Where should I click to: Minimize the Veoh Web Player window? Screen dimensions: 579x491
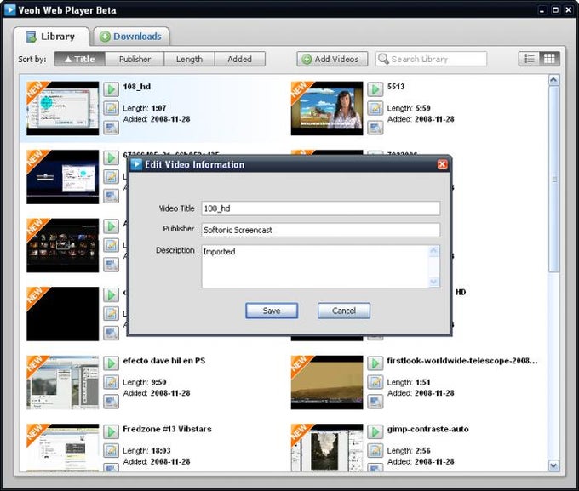(x=542, y=10)
